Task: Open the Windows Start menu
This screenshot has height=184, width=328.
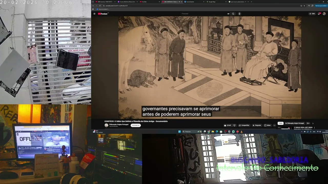Action: 180,132
